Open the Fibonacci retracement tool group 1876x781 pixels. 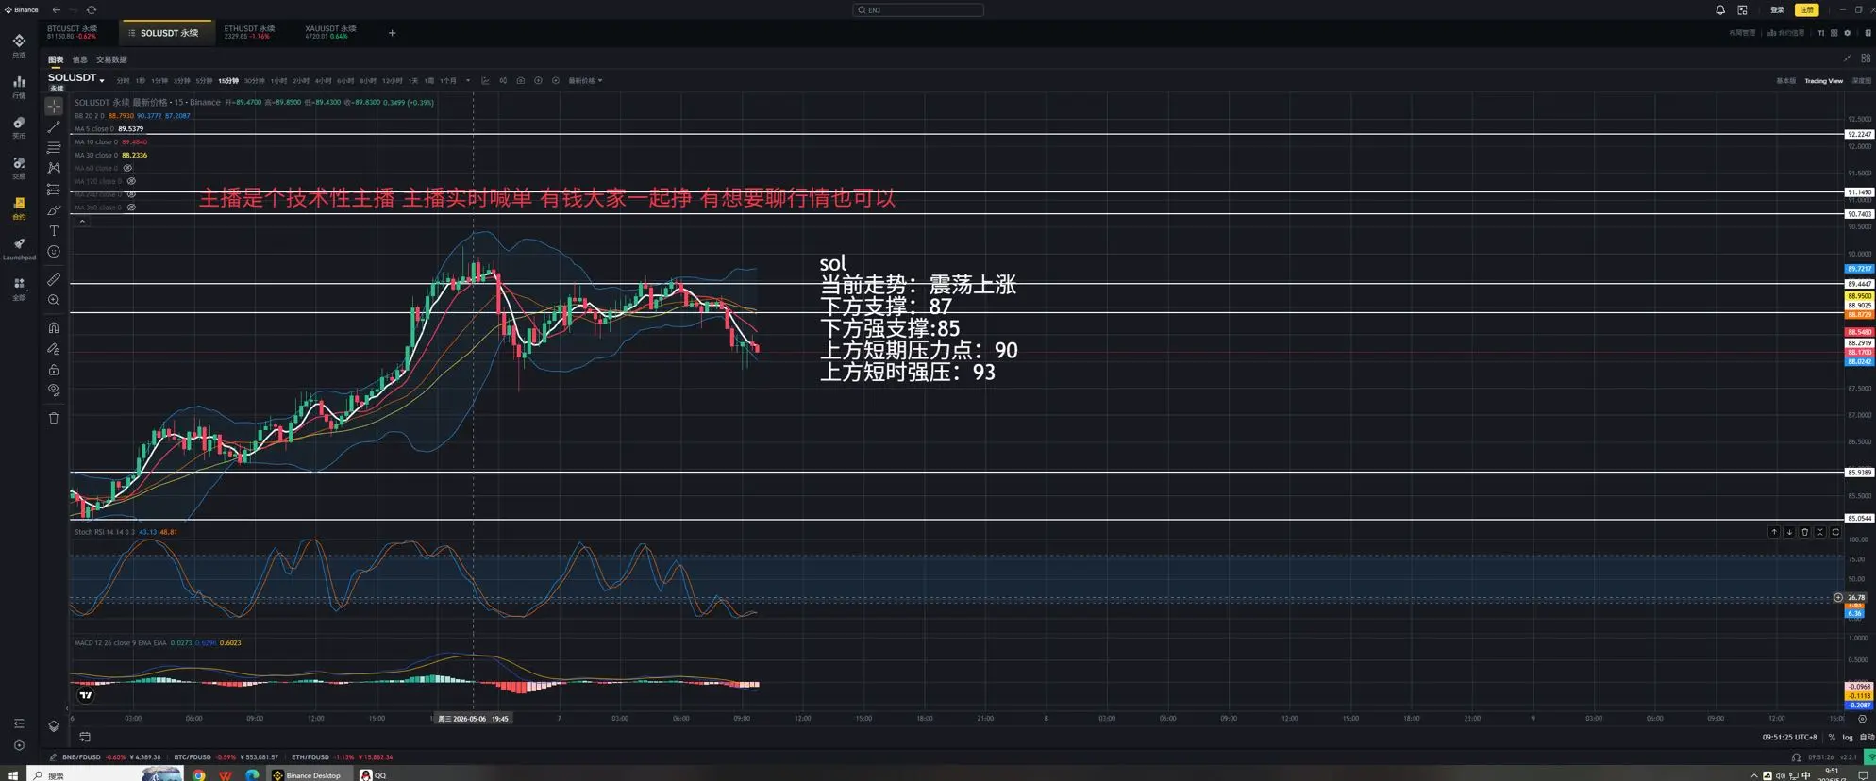54,148
